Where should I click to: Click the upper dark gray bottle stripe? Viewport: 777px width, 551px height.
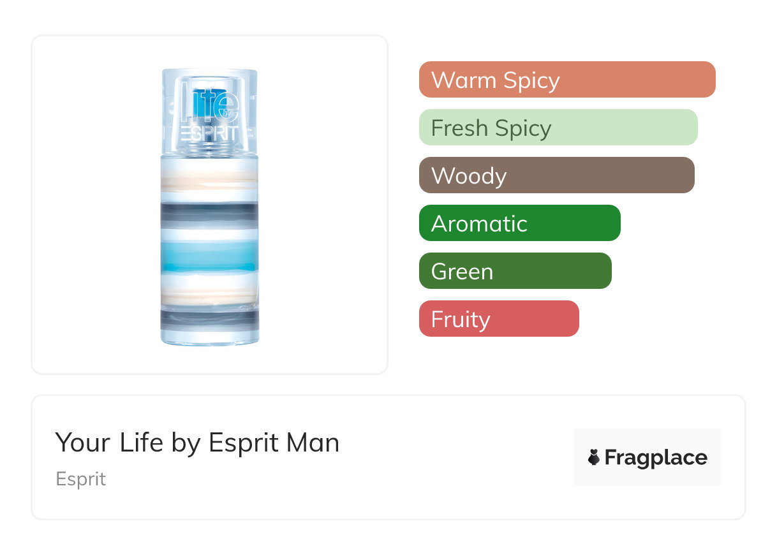pyautogui.click(x=209, y=212)
